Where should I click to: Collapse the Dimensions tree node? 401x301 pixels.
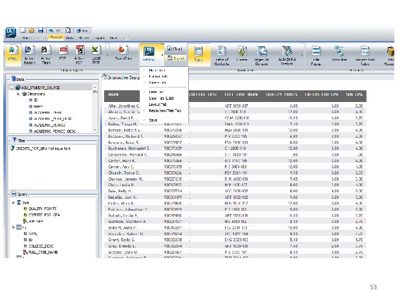(x=18, y=94)
